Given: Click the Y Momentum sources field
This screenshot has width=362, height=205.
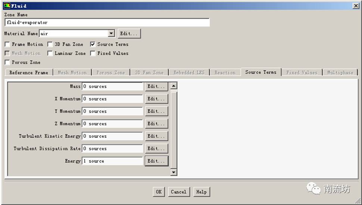Looking at the screenshot, I should pyautogui.click(x=112, y=111).
